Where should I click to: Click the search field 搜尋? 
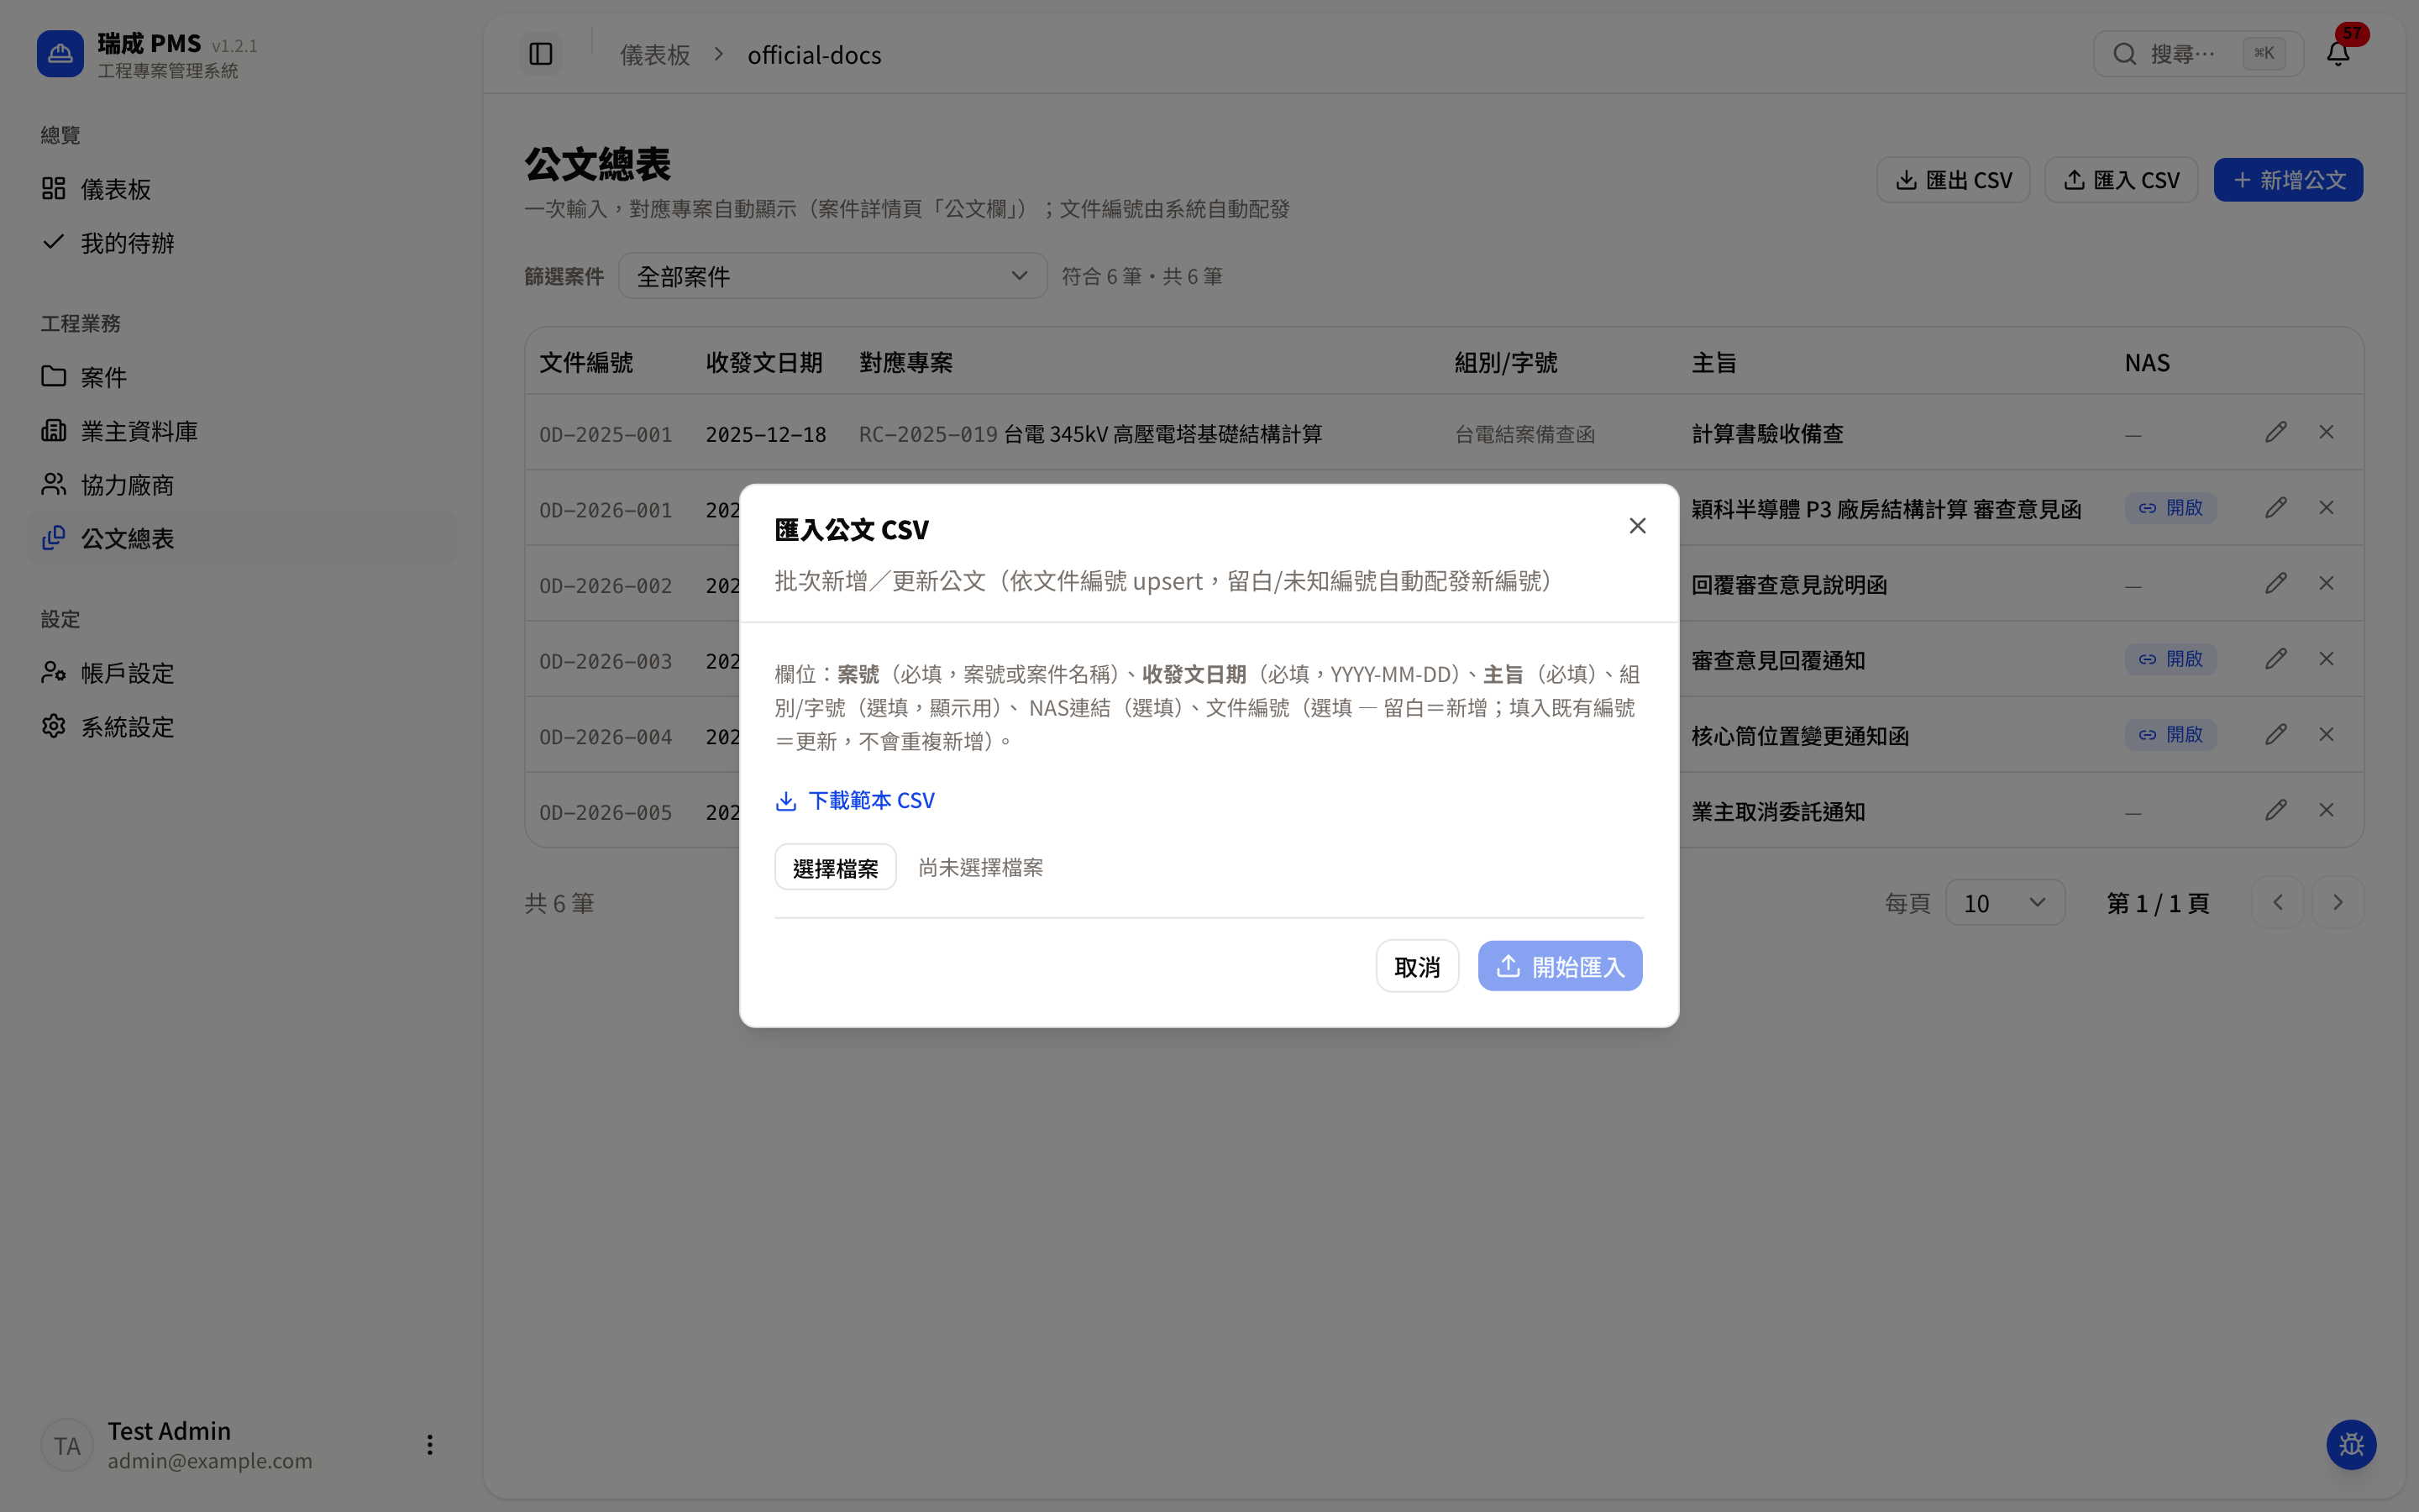(2198, 54)
